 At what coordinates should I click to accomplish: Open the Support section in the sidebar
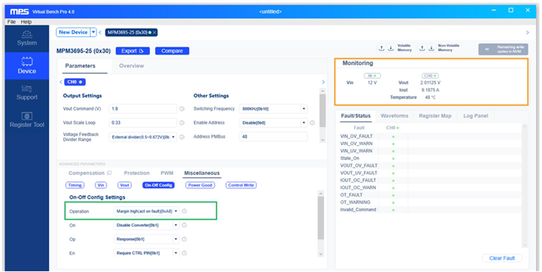click(27, 93)
